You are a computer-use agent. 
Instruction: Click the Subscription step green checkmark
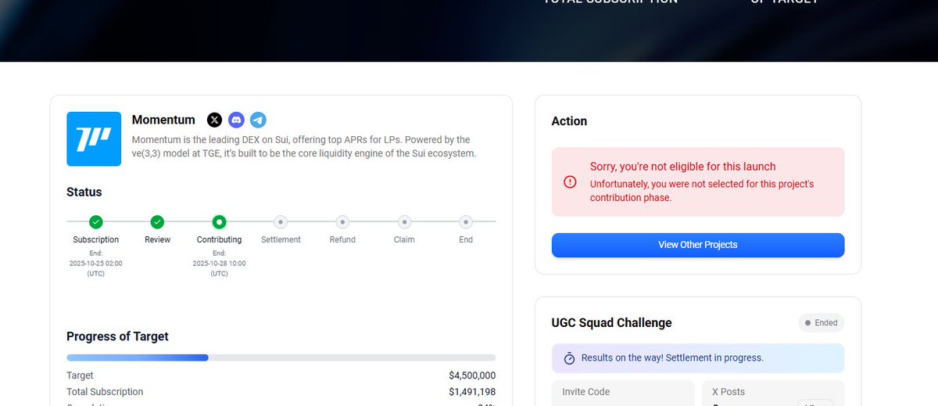point(96,222)
